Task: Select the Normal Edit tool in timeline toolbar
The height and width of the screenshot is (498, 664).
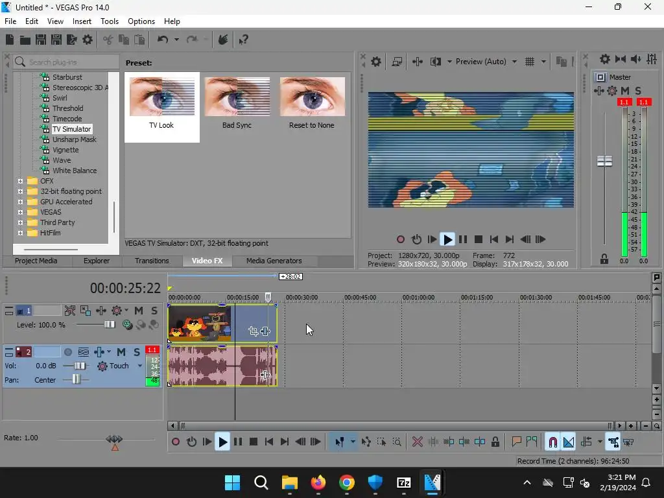Action: 340,442
